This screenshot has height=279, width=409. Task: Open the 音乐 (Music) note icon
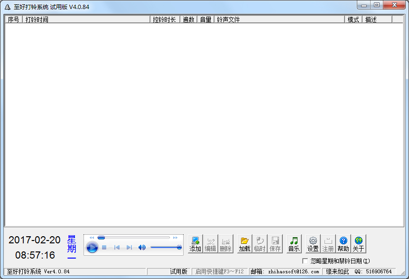click(x=294, y=244)
